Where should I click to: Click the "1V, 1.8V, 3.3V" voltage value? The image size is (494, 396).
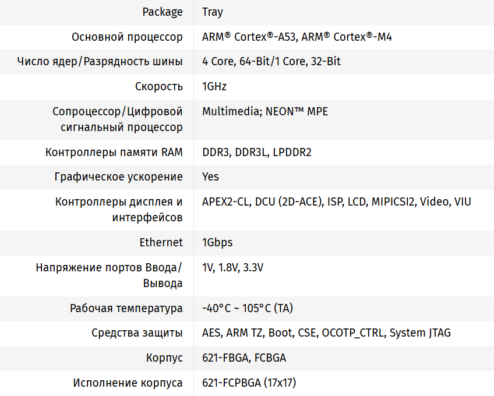(233, 267)
